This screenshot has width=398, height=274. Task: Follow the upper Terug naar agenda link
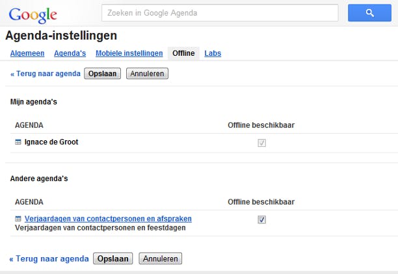click(x=45, y=73)
